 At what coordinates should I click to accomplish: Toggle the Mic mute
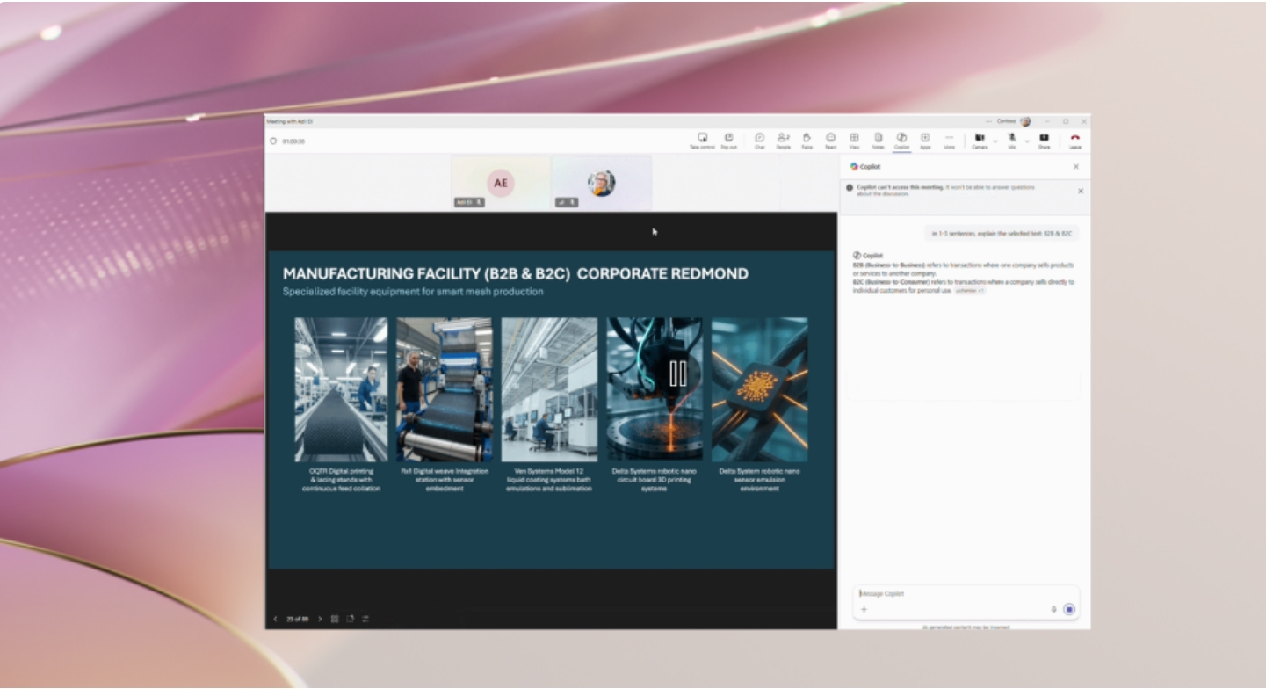pyautogui.click(x=1012, y=141)
